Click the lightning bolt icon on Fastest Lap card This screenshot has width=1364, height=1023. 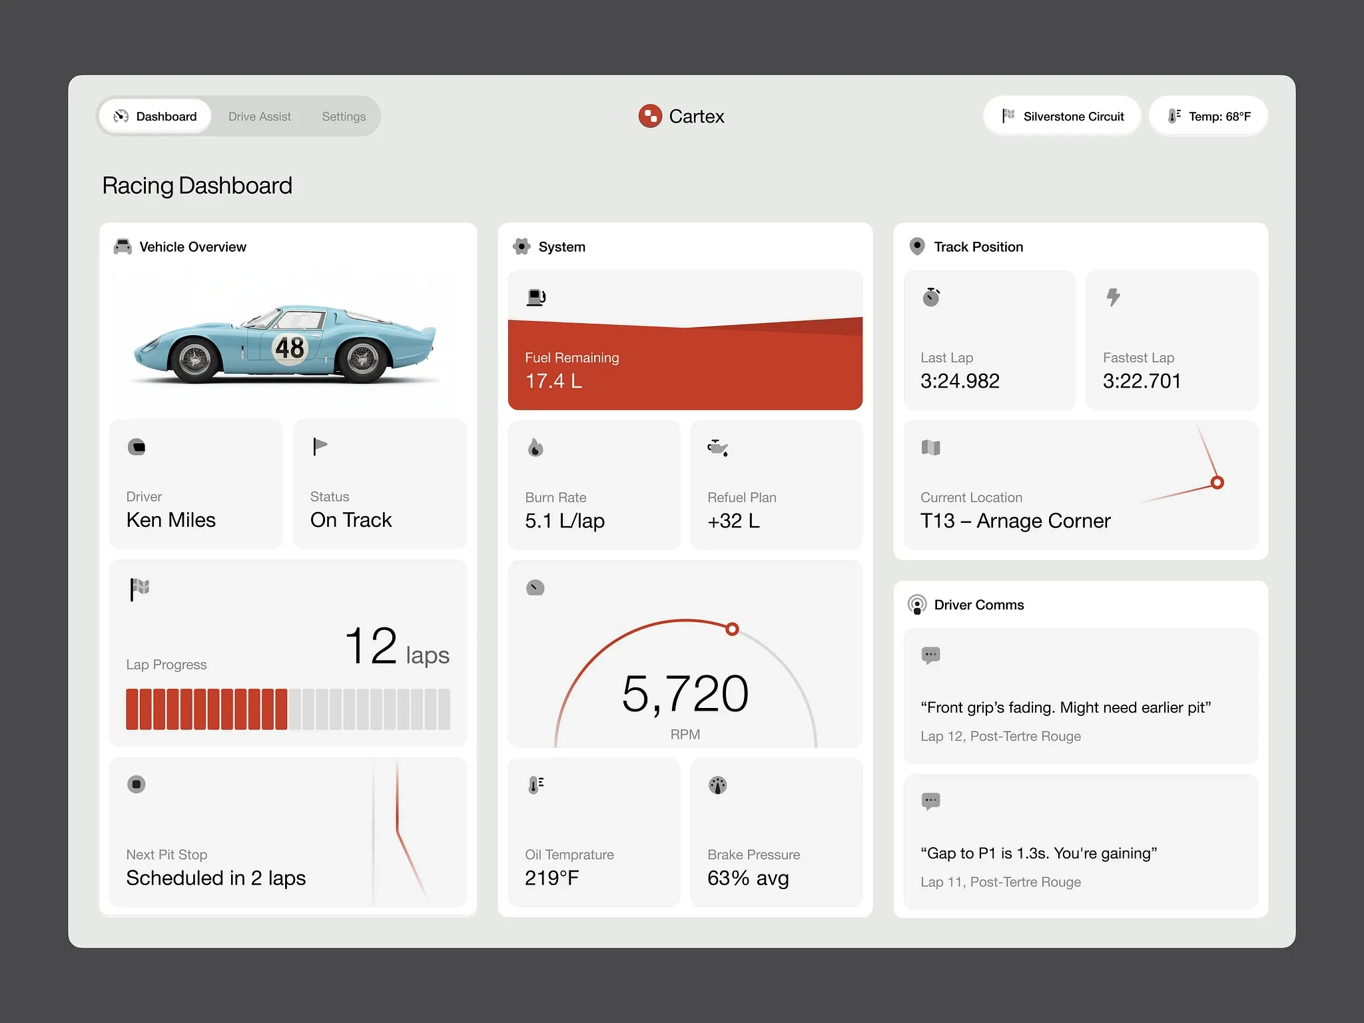tap(1113, 296)
